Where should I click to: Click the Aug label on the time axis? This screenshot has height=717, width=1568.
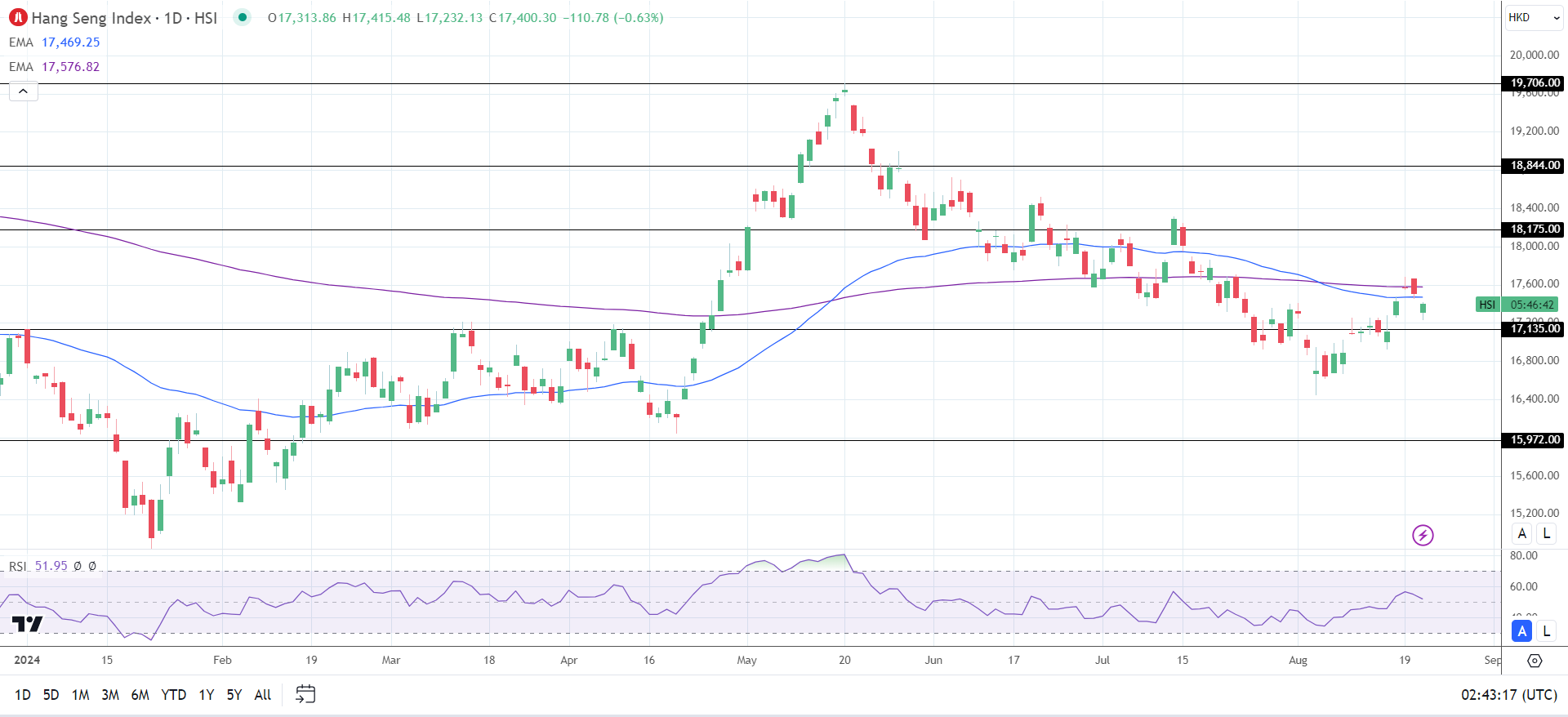pyautogui.click(x=1298, y=660)
